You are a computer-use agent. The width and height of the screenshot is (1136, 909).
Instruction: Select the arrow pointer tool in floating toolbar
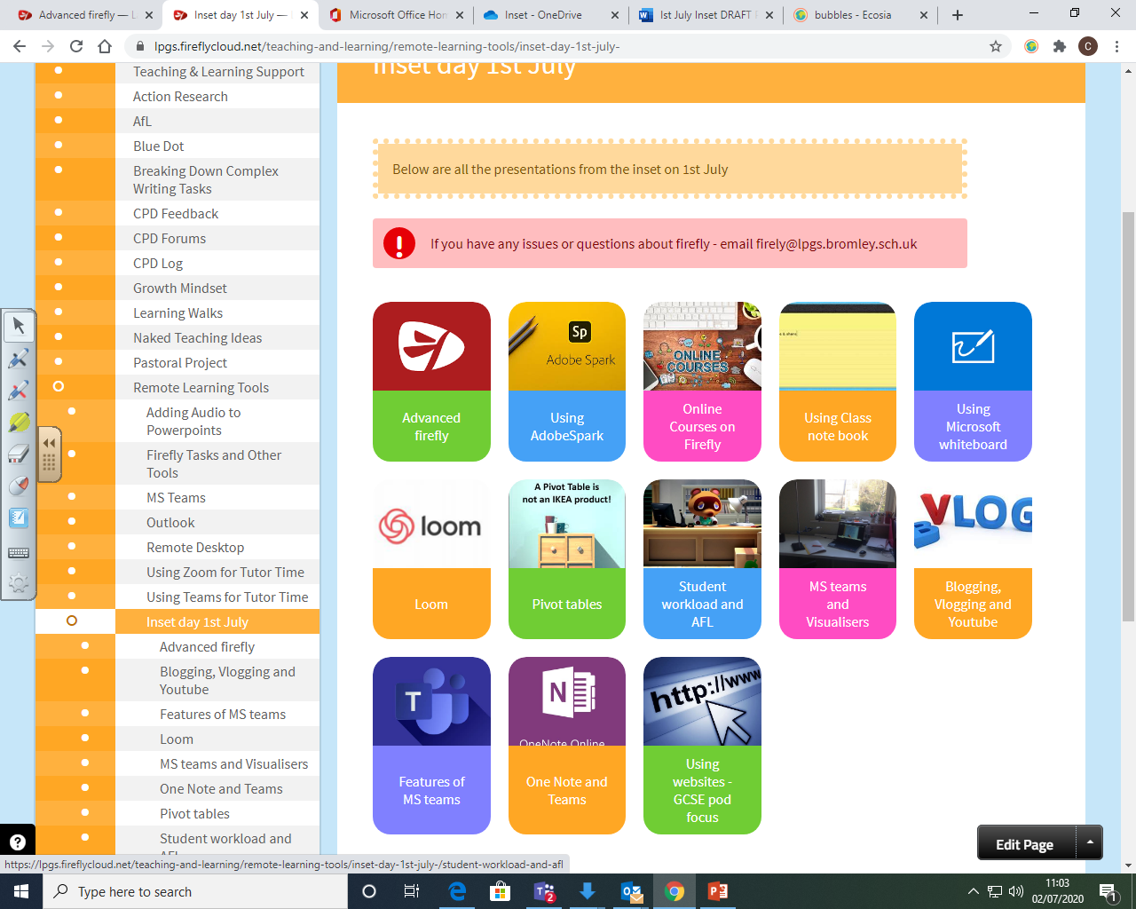(x=19, y=327)
